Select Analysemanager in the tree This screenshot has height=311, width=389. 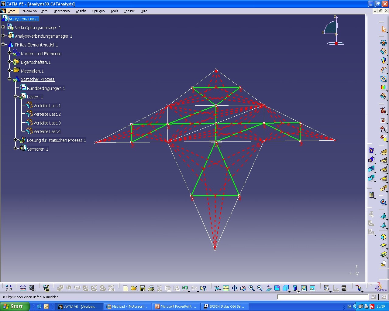click(x=24, y=19)
